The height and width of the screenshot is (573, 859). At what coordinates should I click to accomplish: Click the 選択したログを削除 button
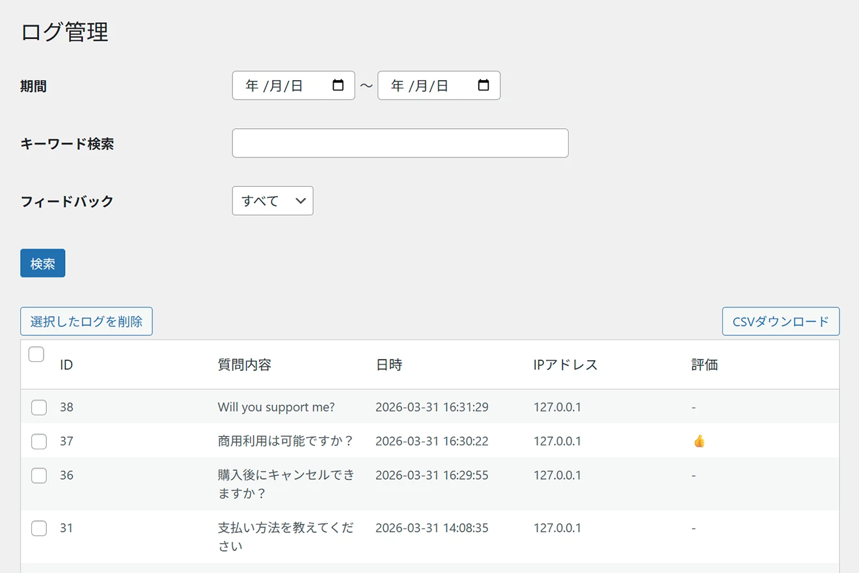[87, 322]
